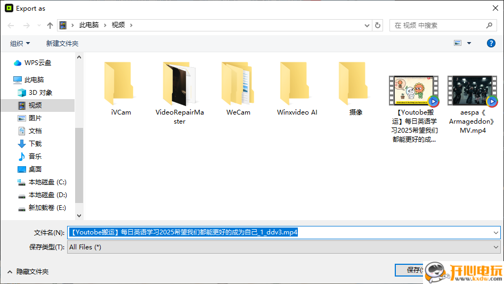
Task: Click the navigation pane scrollbar thumb
Action: 79,165
